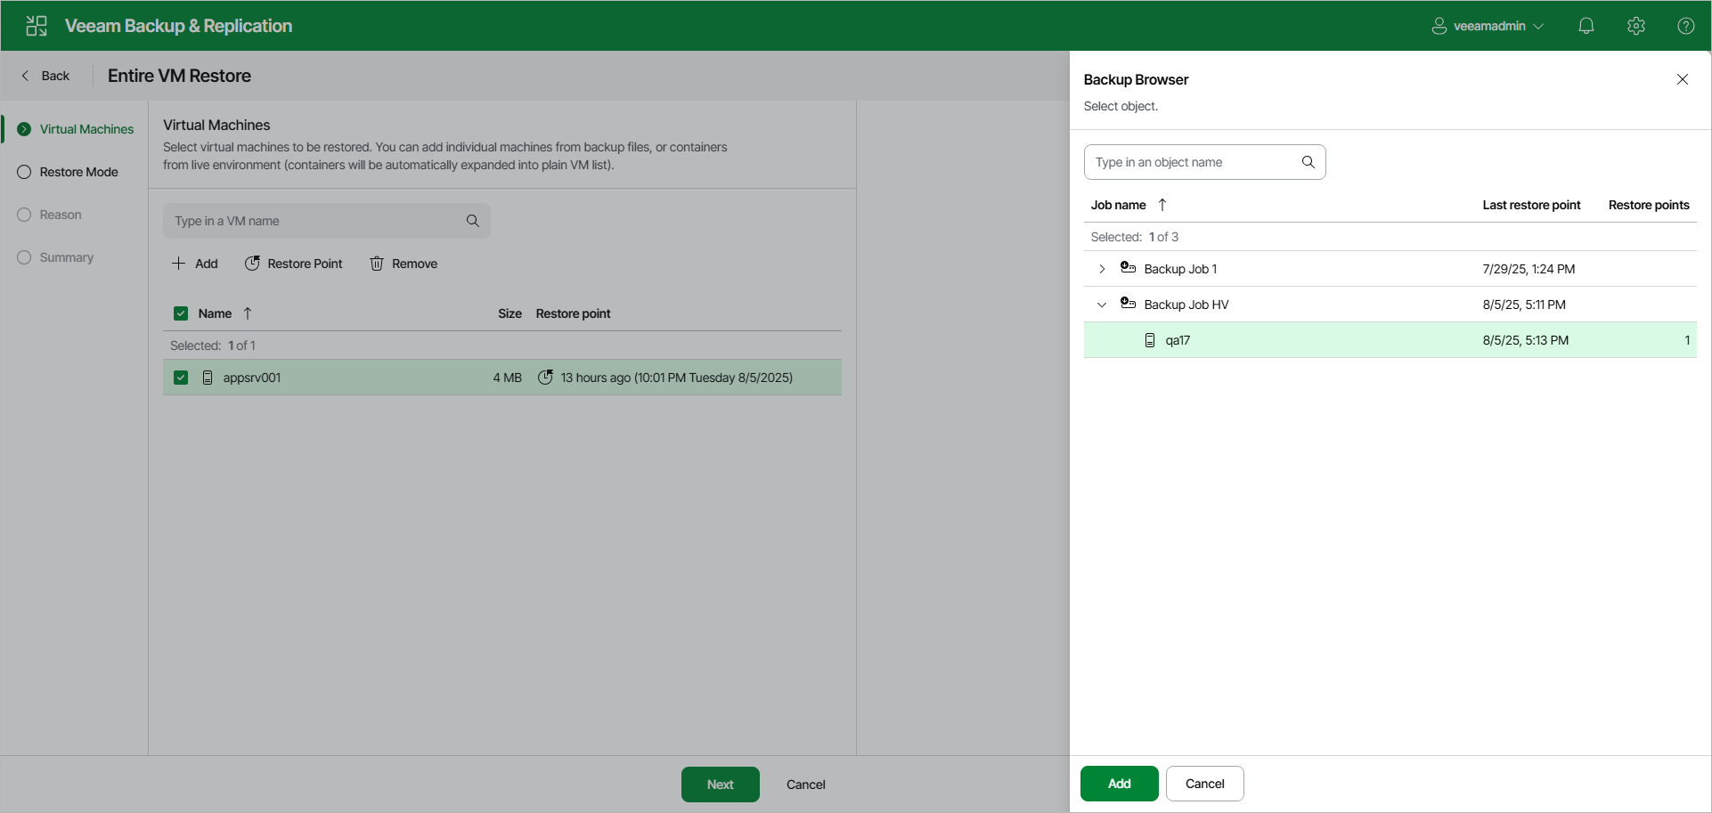Click the Last restore point column header

pos(1531,205)
